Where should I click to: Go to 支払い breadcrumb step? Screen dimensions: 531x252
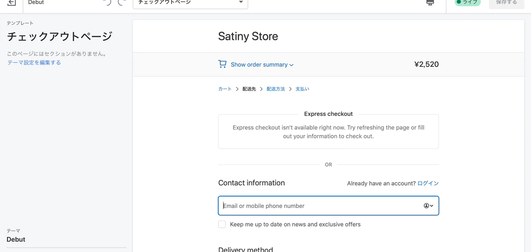point(302,89)
